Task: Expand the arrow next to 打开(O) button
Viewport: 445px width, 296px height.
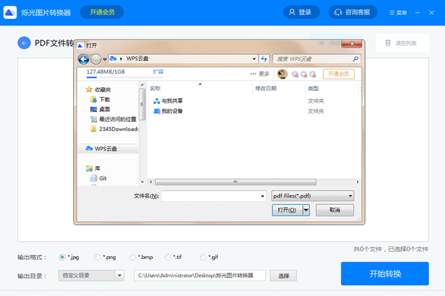Action: click(306, 210)
